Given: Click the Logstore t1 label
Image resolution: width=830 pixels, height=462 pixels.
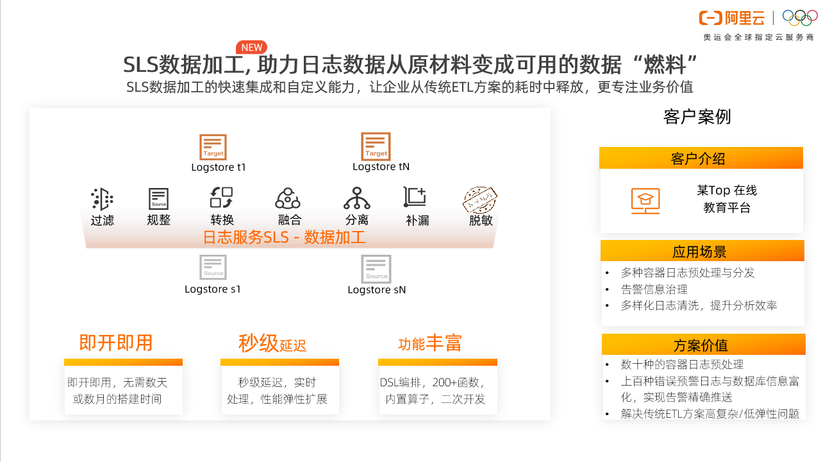Looking at the screenshot, I should [x=219, y=167].
